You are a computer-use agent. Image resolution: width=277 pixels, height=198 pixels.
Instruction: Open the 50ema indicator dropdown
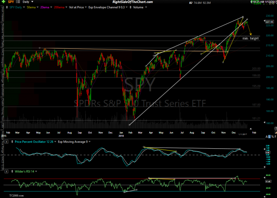coord(38,7)
